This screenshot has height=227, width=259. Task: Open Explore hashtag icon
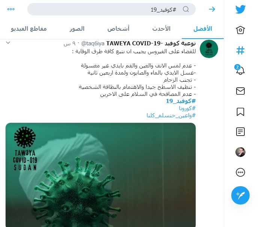click(x=240, y=50)
